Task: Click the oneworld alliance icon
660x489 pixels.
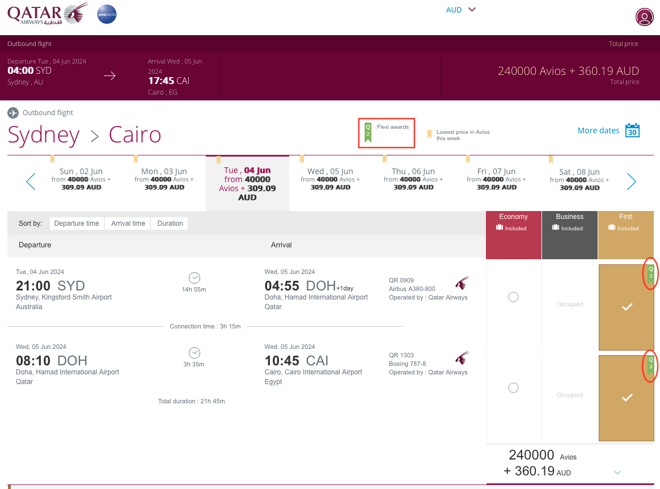Action: (x=107, y=14)
